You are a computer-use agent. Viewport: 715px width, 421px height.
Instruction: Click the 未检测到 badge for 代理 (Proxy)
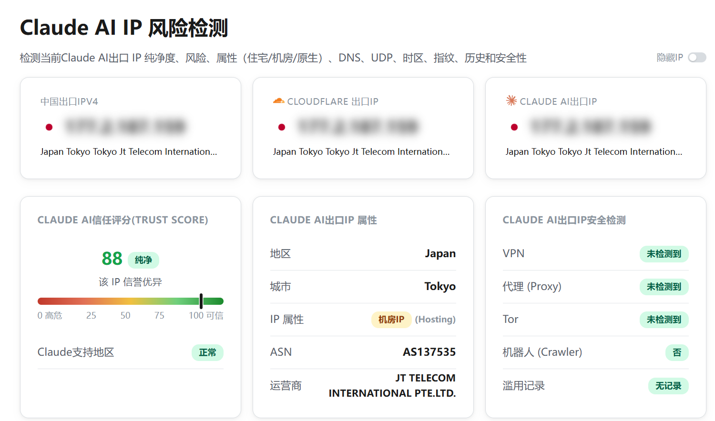pos(664,287)
